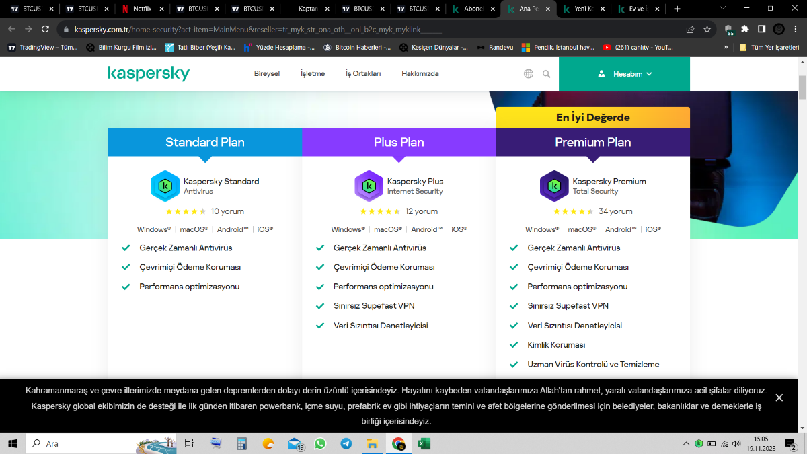Open the language globe icon
Viewport: 807px width, 454px height.
pos(529,74)
